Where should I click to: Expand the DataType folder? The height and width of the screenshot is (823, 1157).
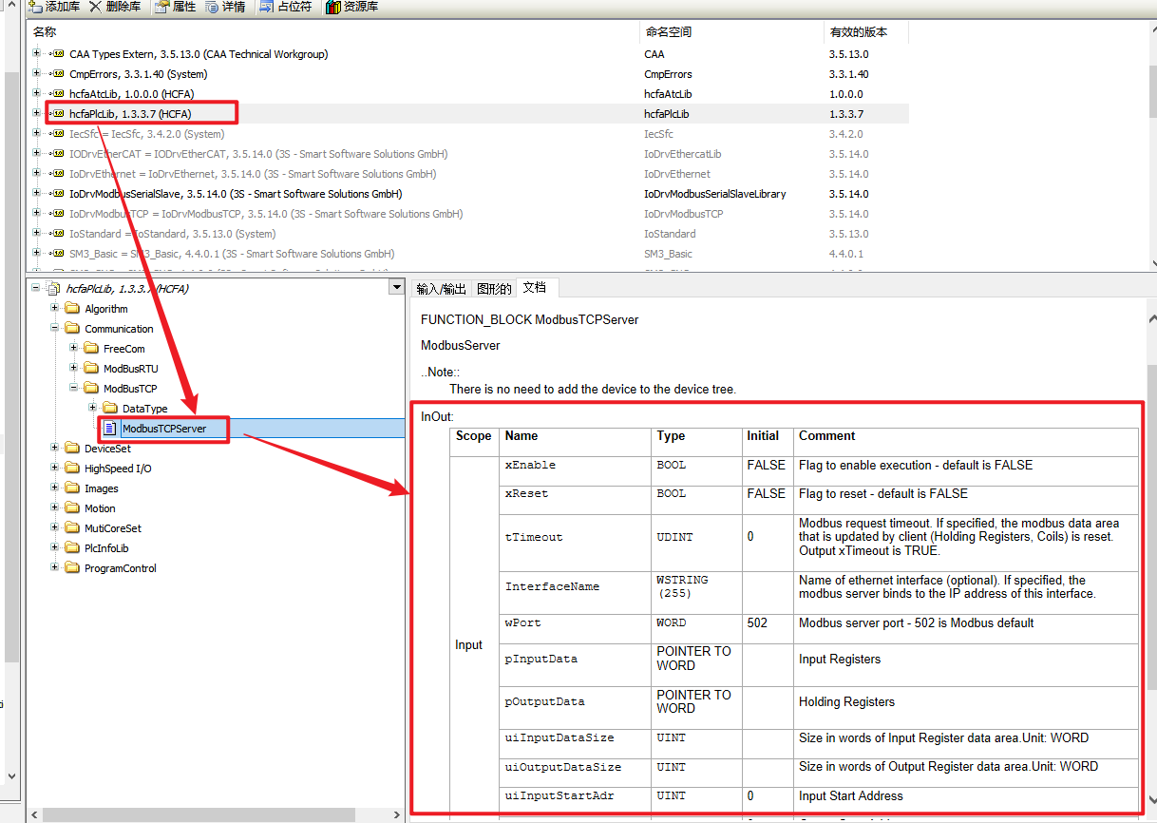pyautogui.click(x=93, y=409)
